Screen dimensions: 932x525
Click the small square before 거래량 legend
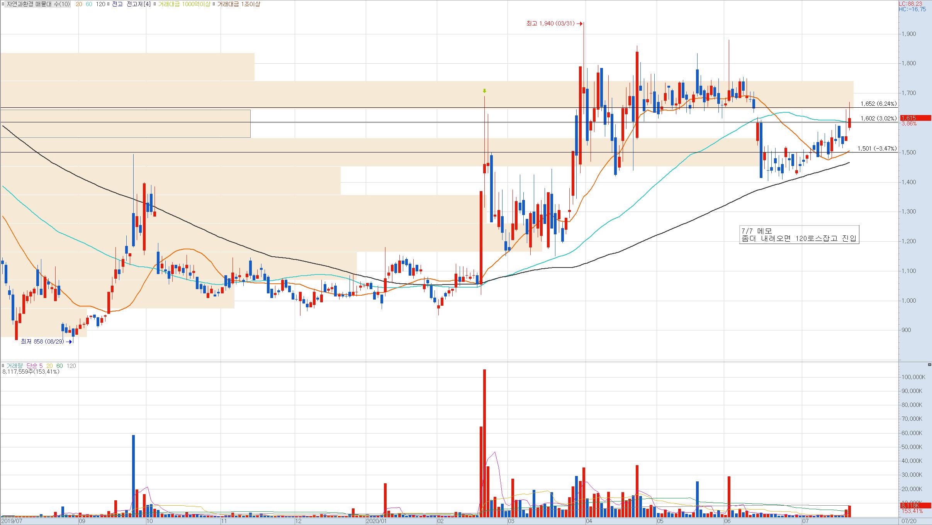(3, 366)
